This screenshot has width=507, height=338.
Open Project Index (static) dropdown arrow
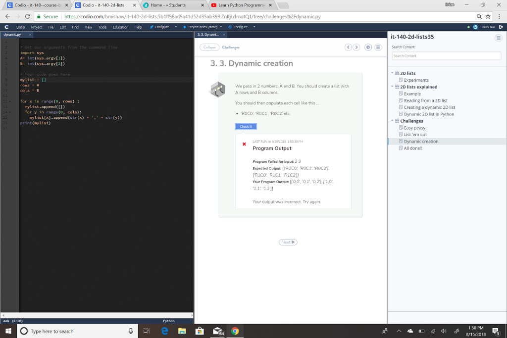[x=221, y=27]
